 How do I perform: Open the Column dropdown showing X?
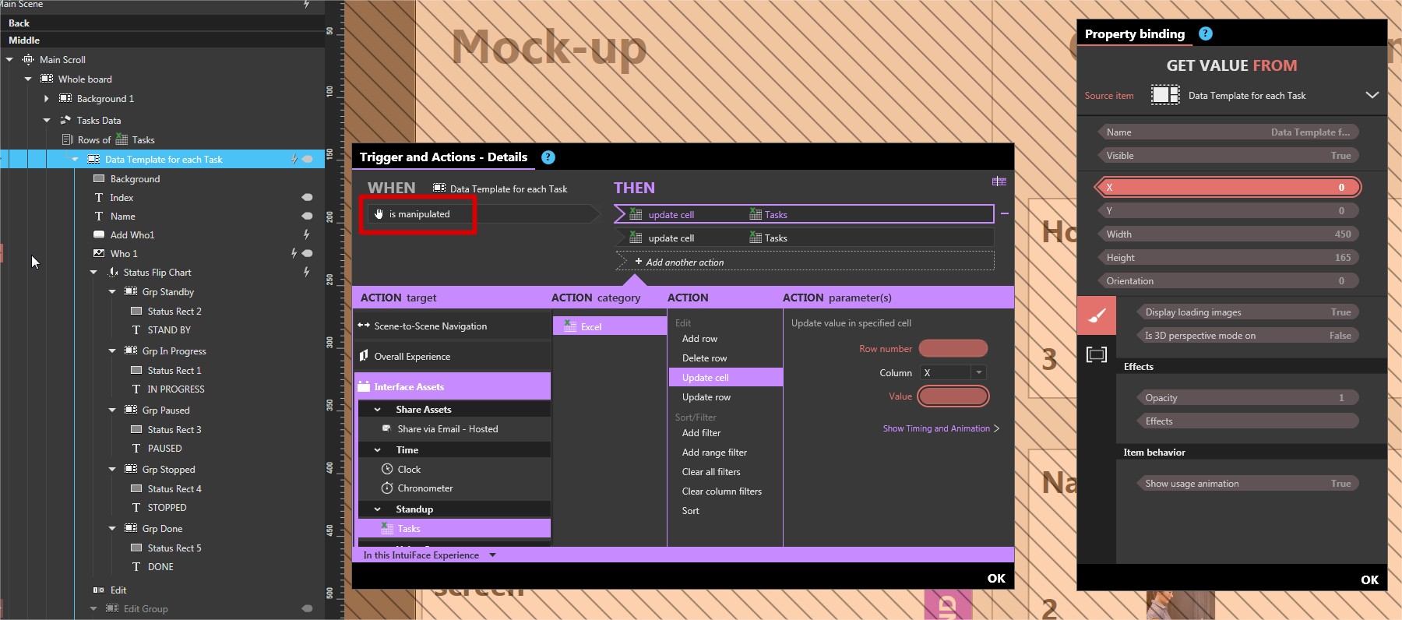pyautogui.click(x=978, y=372)
